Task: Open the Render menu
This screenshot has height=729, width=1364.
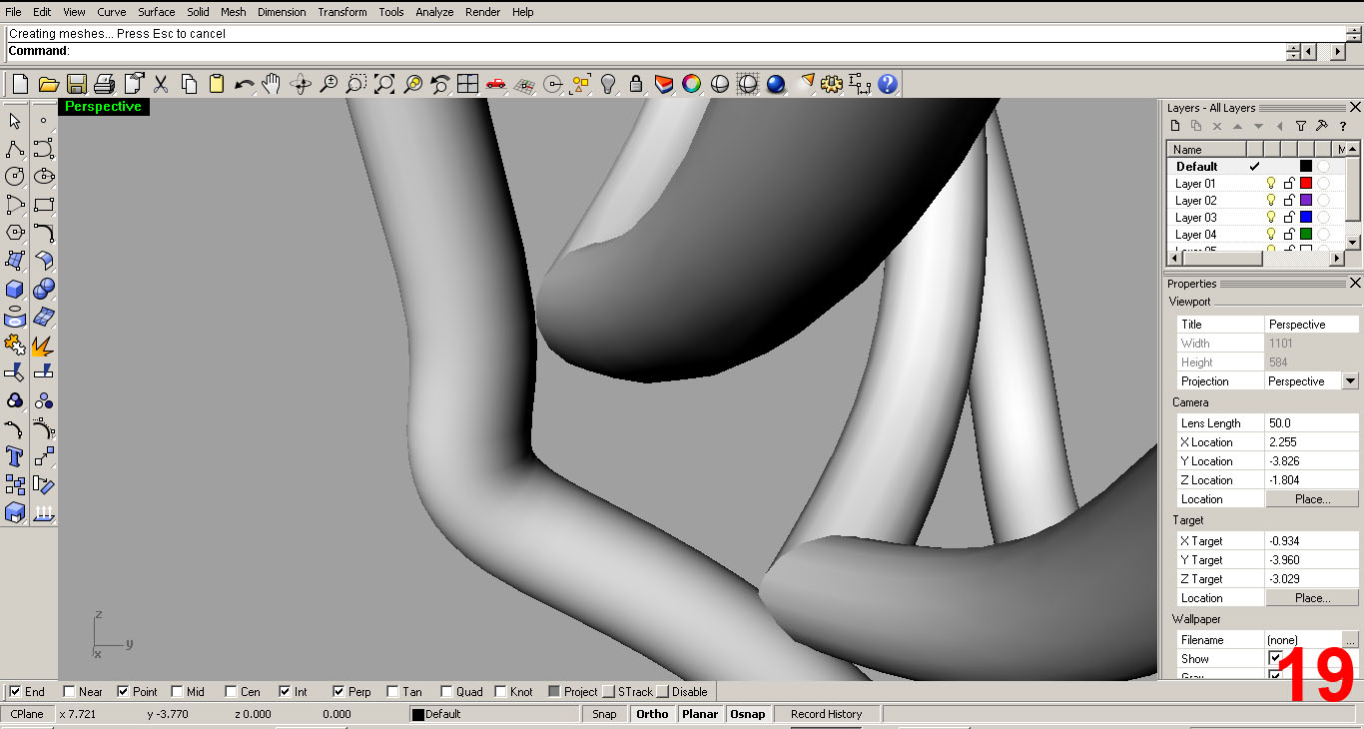Action: [483, 12]
